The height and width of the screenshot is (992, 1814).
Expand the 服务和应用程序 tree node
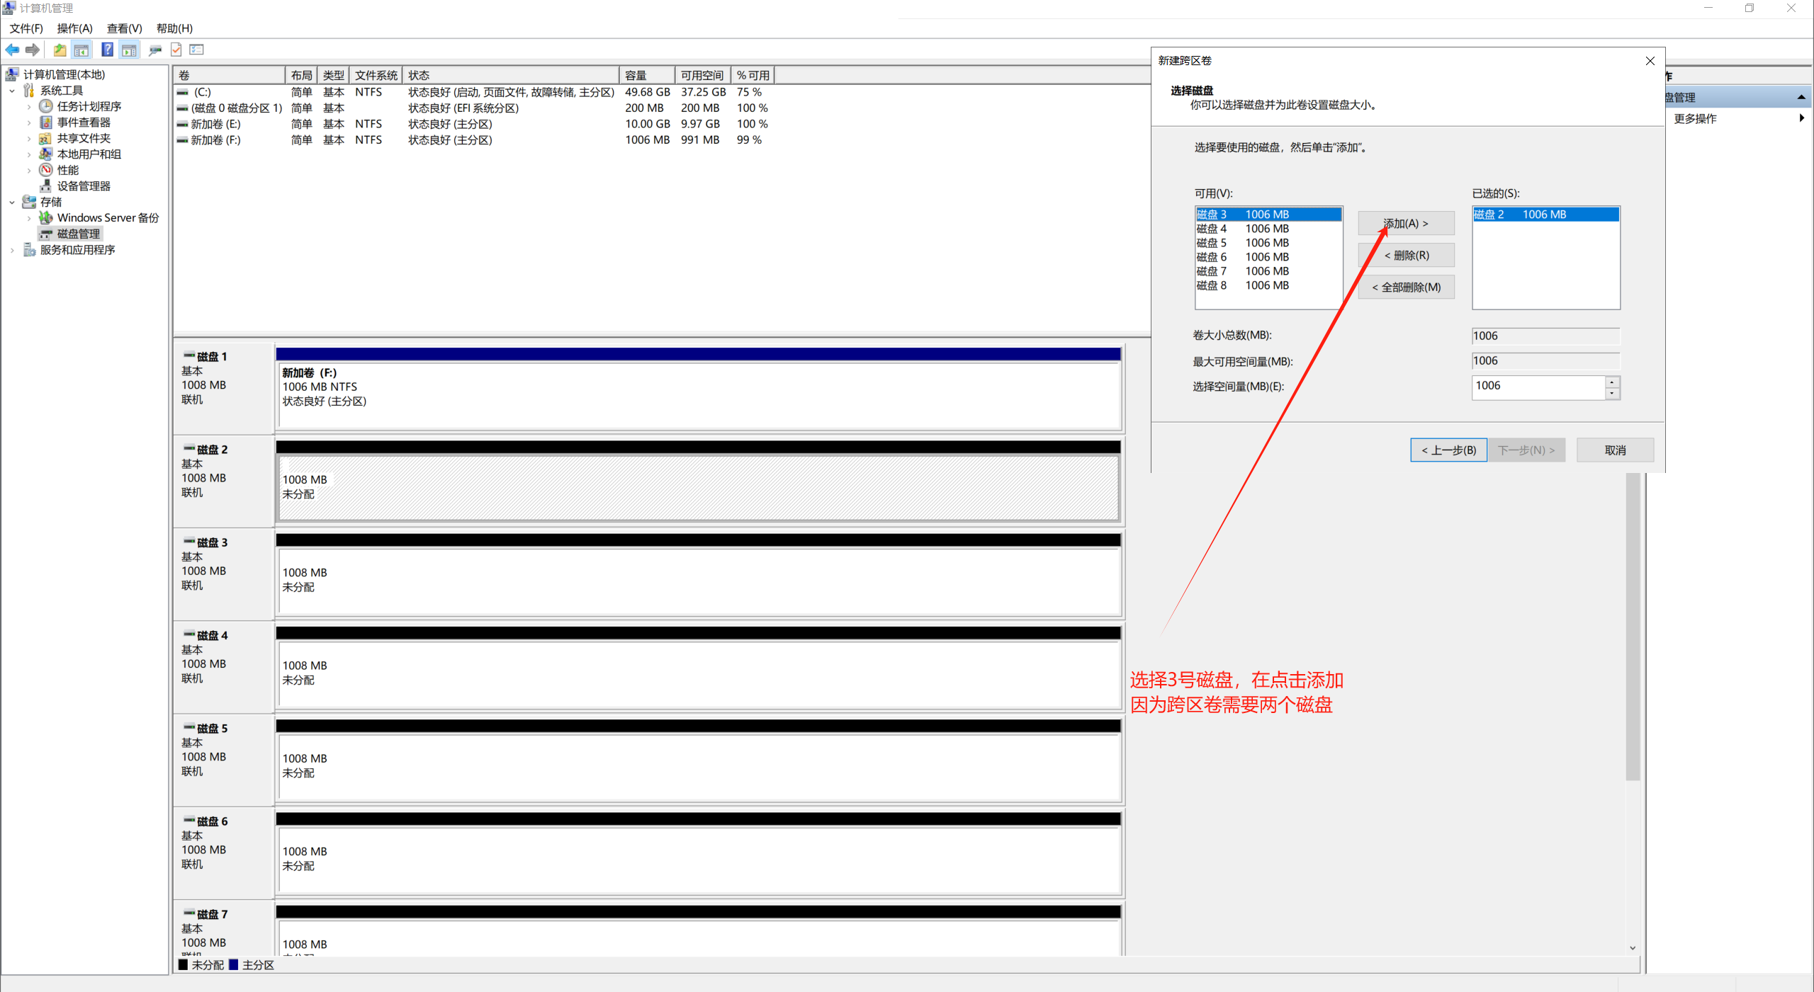point(12,250)
